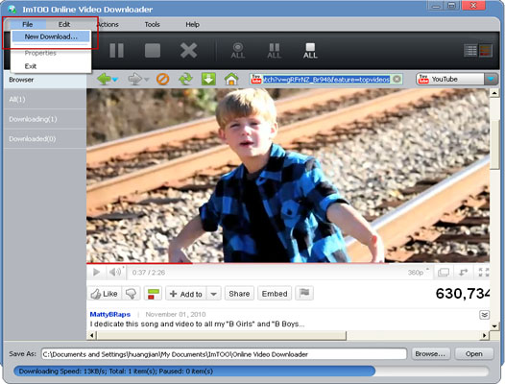This screenshot has width=505, height=384.
Task: Go to the home page
Action: coord(231,79)
